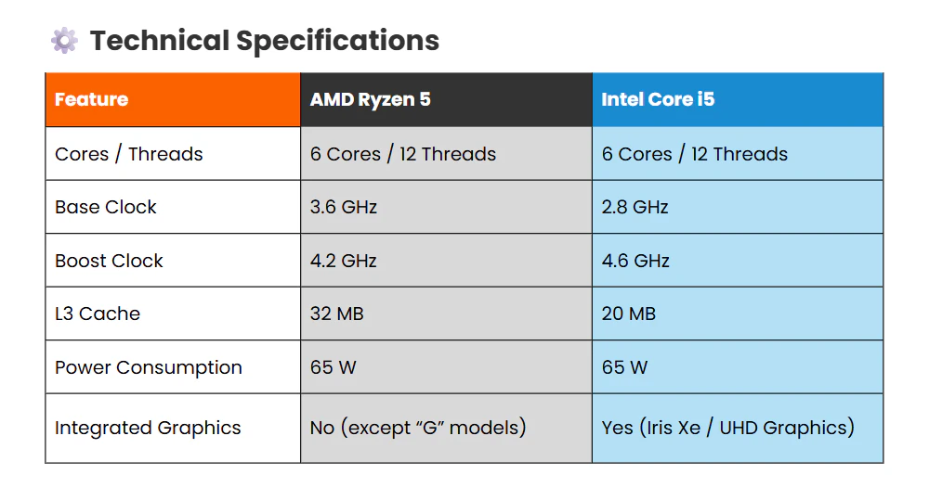This screenshot has height=487, width=929.
Task: Click the 20 MB L3 cache value
Action: pos(629,314)
